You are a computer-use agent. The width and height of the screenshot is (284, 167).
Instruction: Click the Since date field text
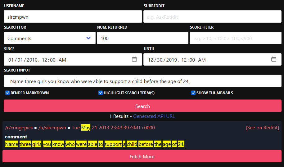[x=37, y=60]
